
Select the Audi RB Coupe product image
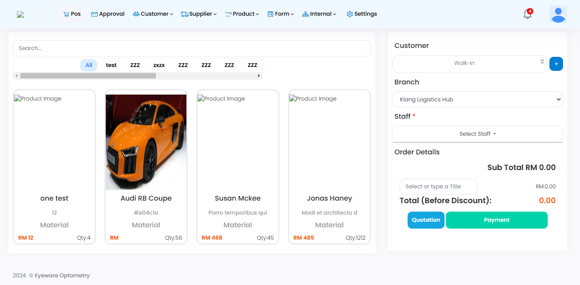(146, 142)
